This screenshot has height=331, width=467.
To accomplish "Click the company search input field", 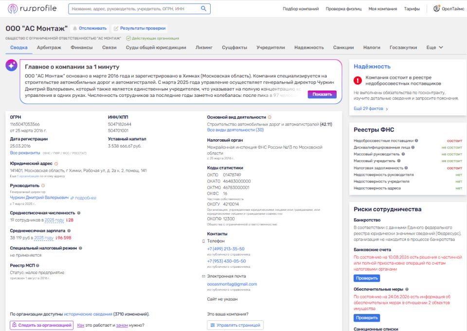I will (x=140, y=9).
